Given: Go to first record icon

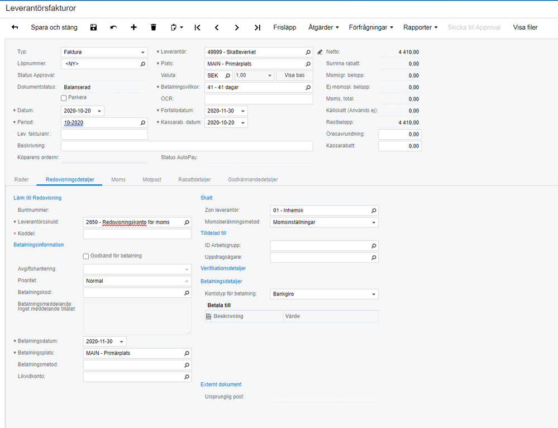Looking at the screenshot, I should pos(197,27).
